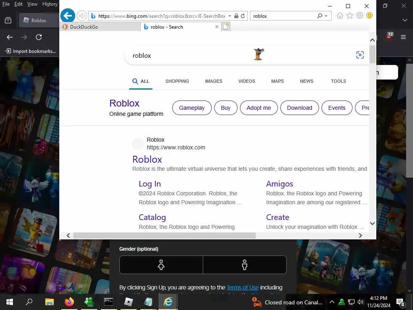
Task: Click the https://www.roblox.com URL text
Action: [x=176, y=148]
